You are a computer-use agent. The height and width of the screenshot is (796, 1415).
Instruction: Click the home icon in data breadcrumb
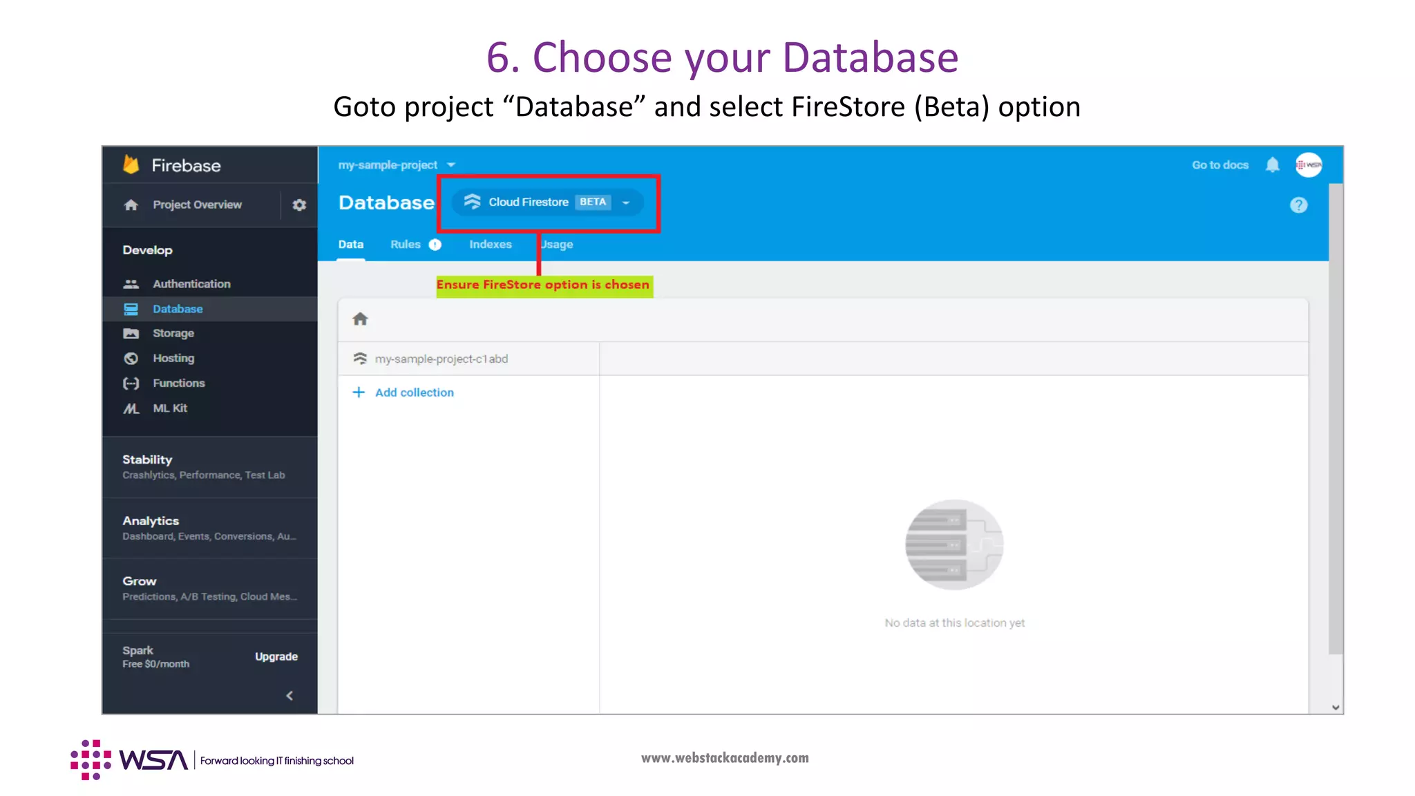pyautogui.click(x=360, y=319)
